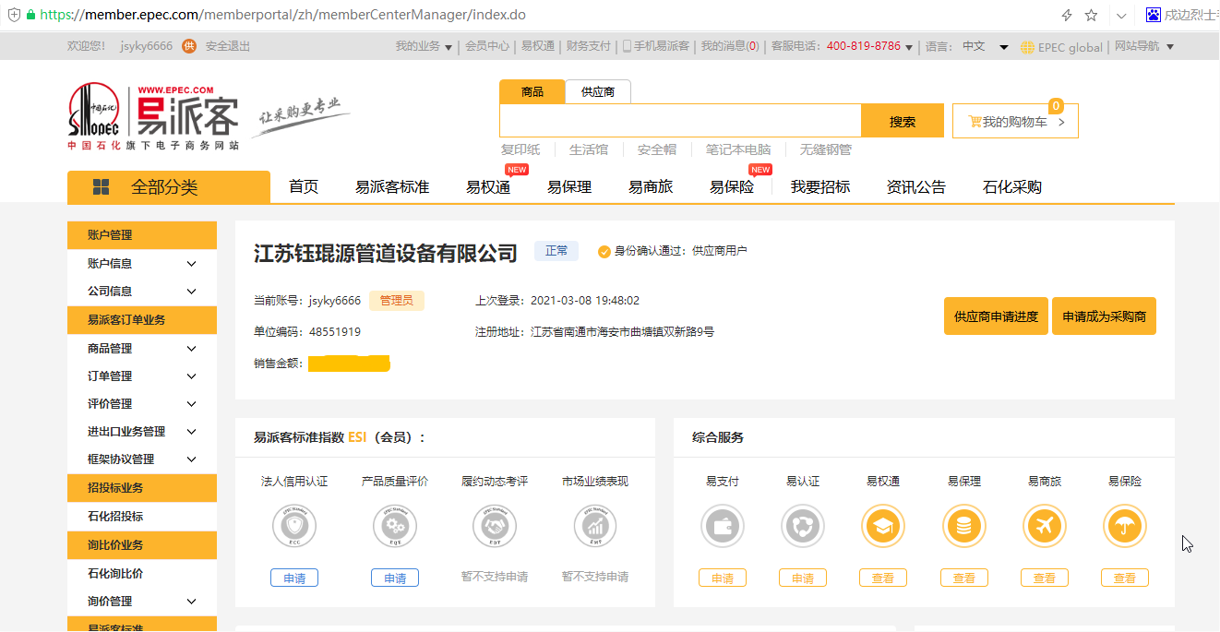
Task: Open the 我要招标 navigation menu
Action: [x=819, y=185]
